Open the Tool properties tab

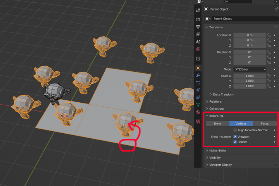tap(198, 10)
